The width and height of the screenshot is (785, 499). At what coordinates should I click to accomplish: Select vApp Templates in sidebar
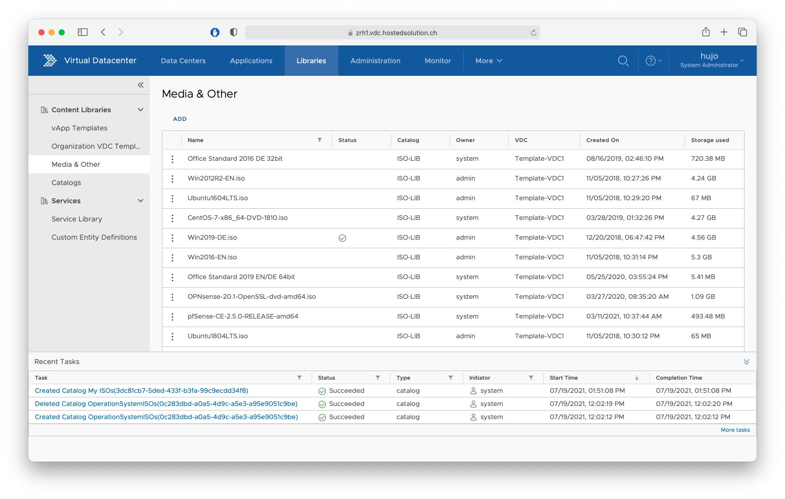pos(79,128)
